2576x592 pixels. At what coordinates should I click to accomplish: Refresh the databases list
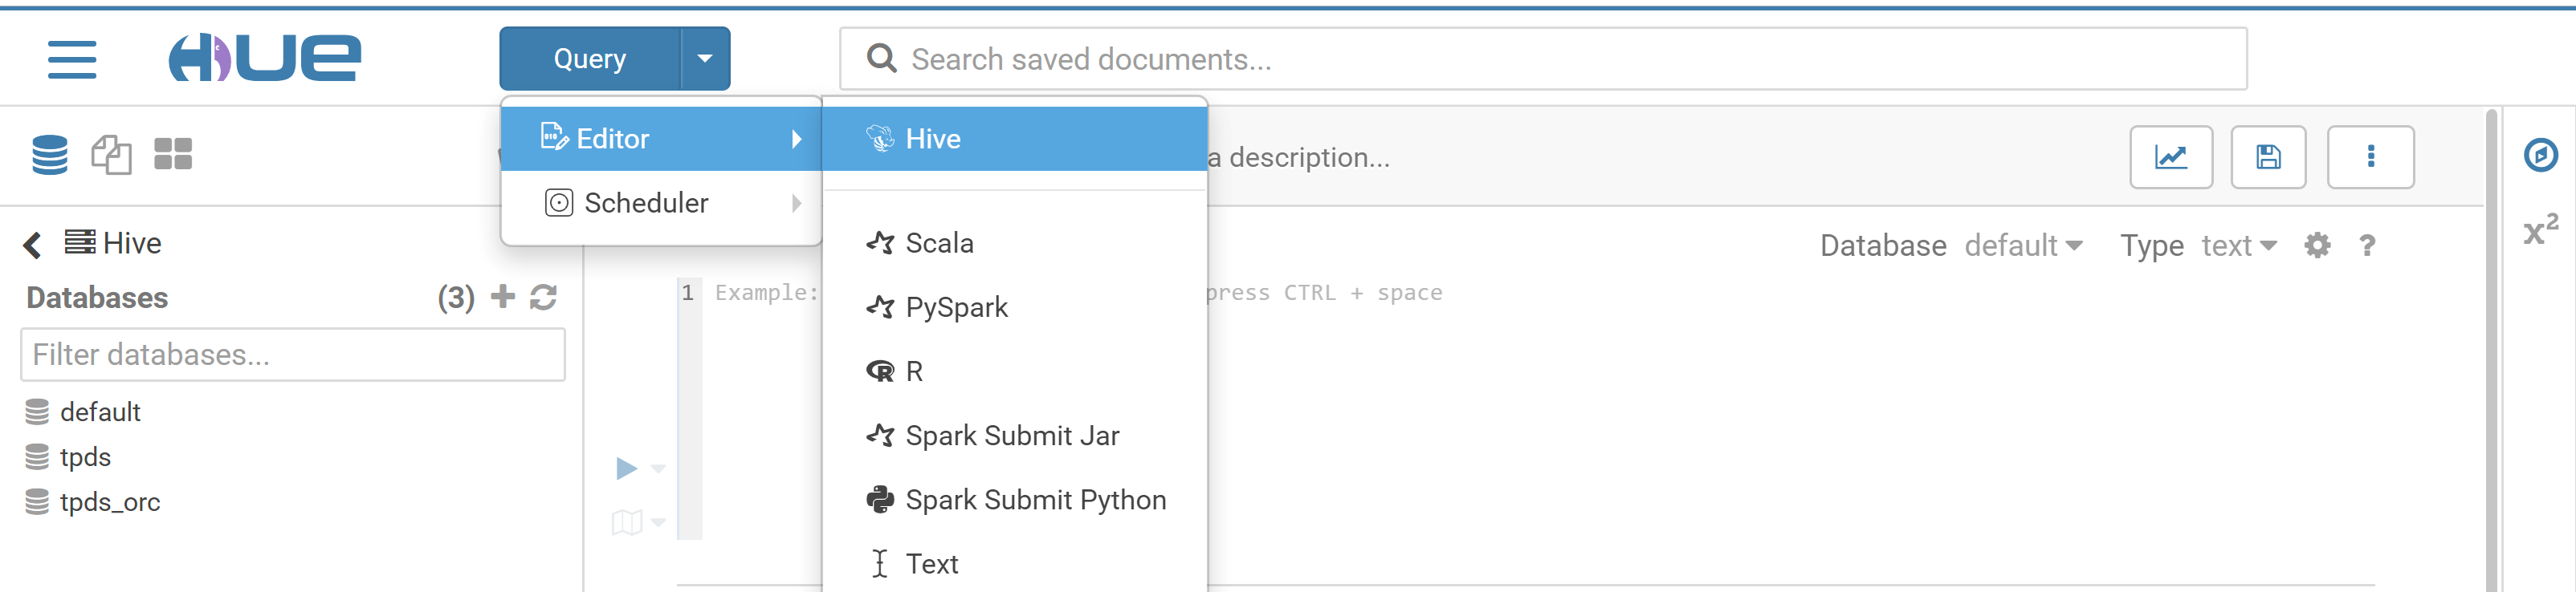(x=543, y=297)
